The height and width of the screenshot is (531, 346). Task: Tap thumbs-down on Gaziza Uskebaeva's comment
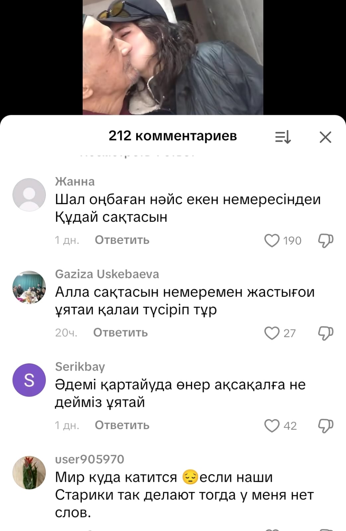click(x=326, y=333)
